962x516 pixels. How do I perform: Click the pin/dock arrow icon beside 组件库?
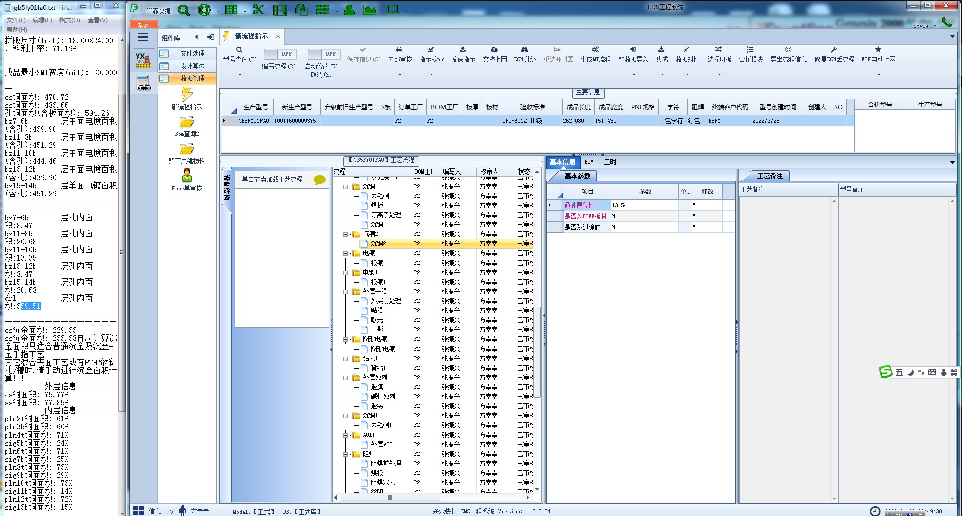[210, 37]
